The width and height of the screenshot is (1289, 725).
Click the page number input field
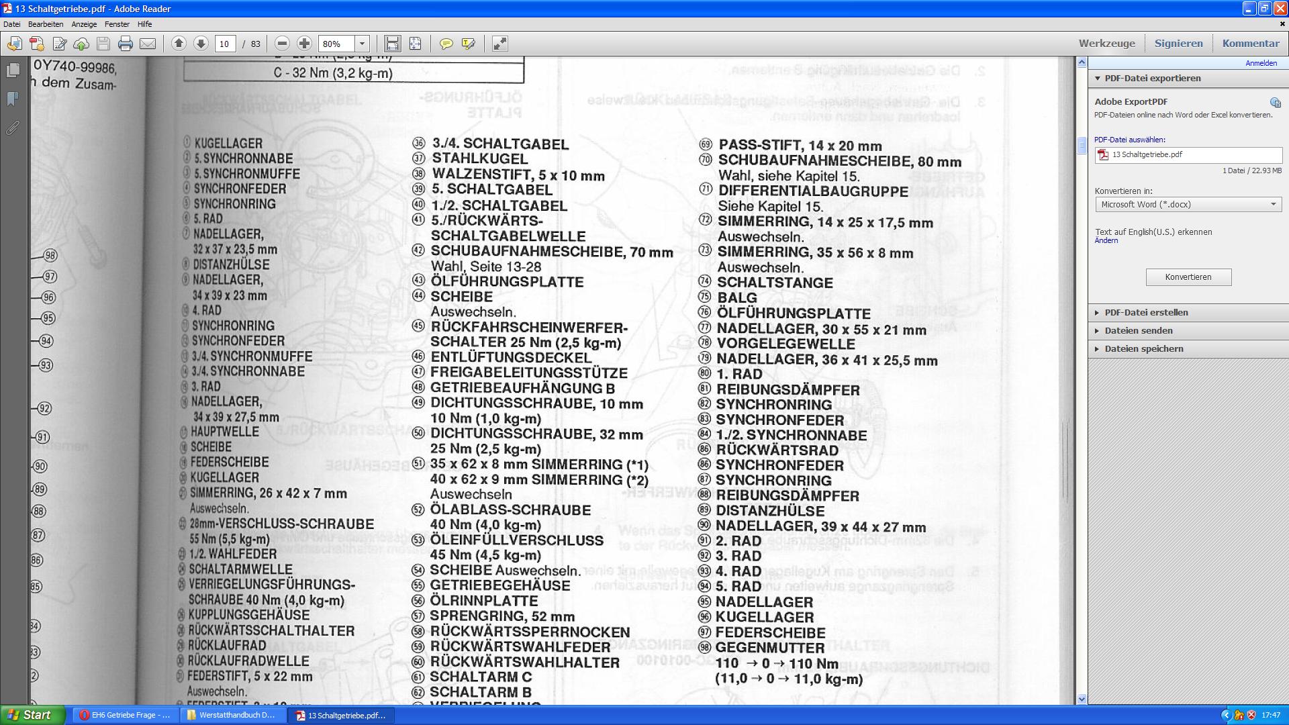(225, 44)
